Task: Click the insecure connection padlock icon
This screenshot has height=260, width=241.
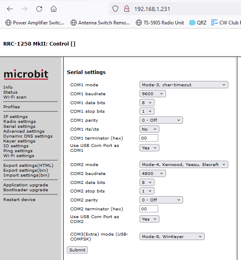Action: click(127, 9)
